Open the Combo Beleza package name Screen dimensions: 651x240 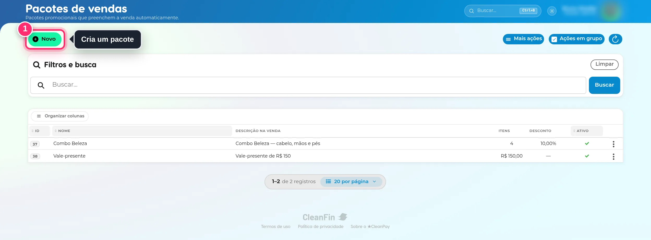[x=70, y=143]
